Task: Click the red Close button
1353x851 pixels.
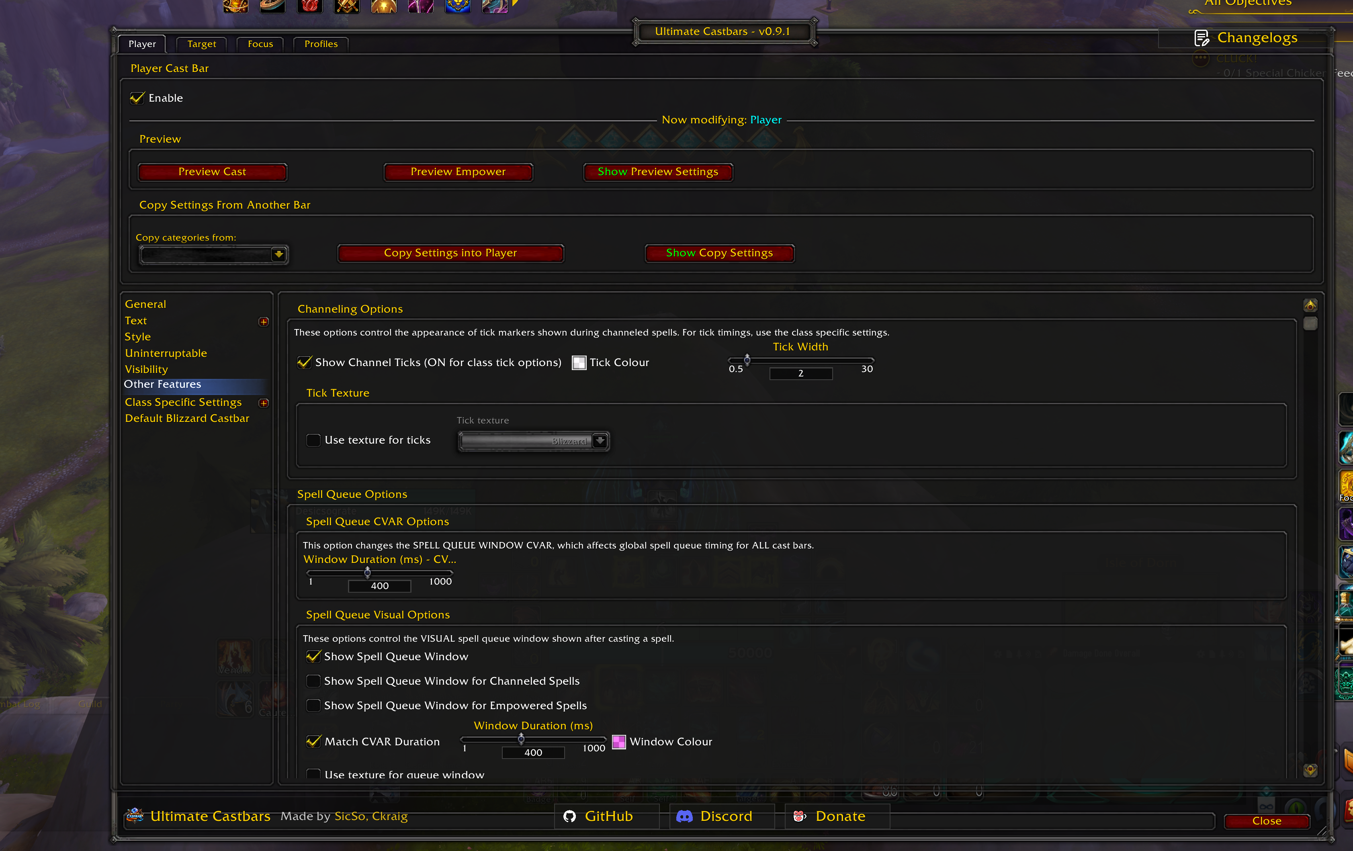Action: (x=1267, y=821)
